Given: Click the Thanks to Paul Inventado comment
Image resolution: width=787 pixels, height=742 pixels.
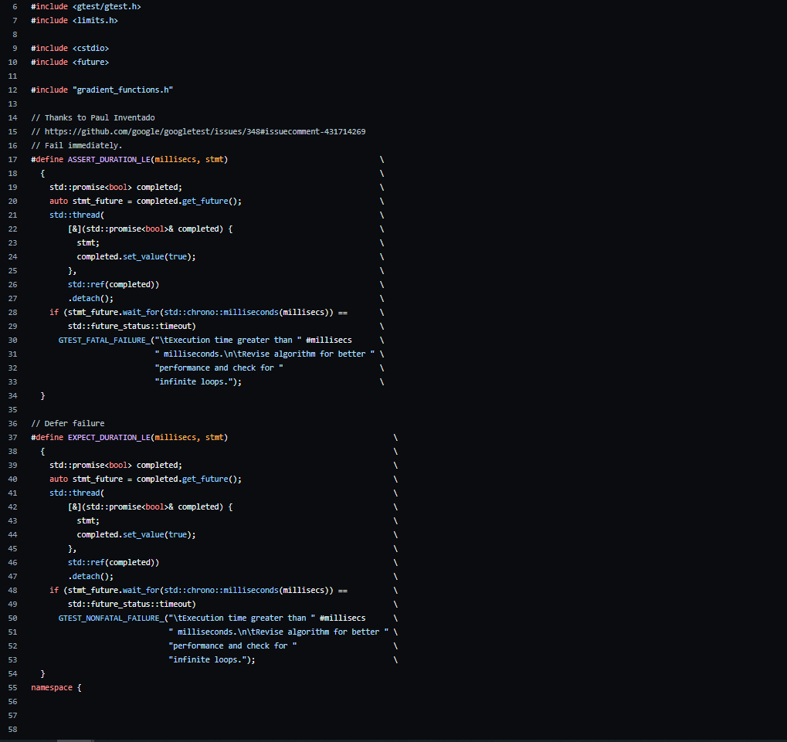Looking at the screenshot, I should [x=90, y=117].
